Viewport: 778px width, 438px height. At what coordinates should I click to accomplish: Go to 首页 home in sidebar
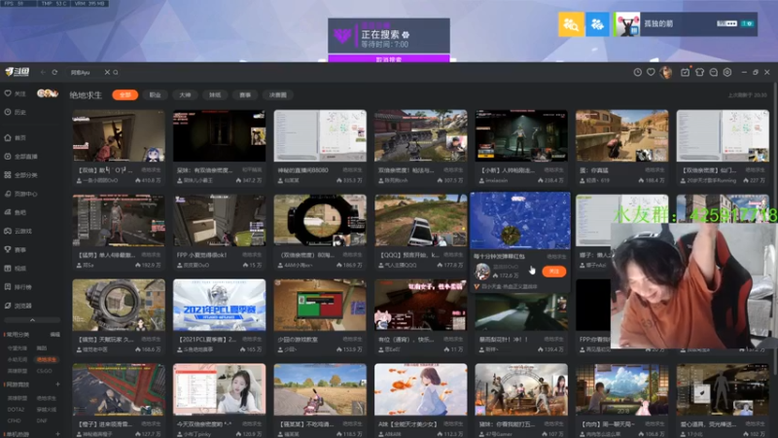pos(15,137)
